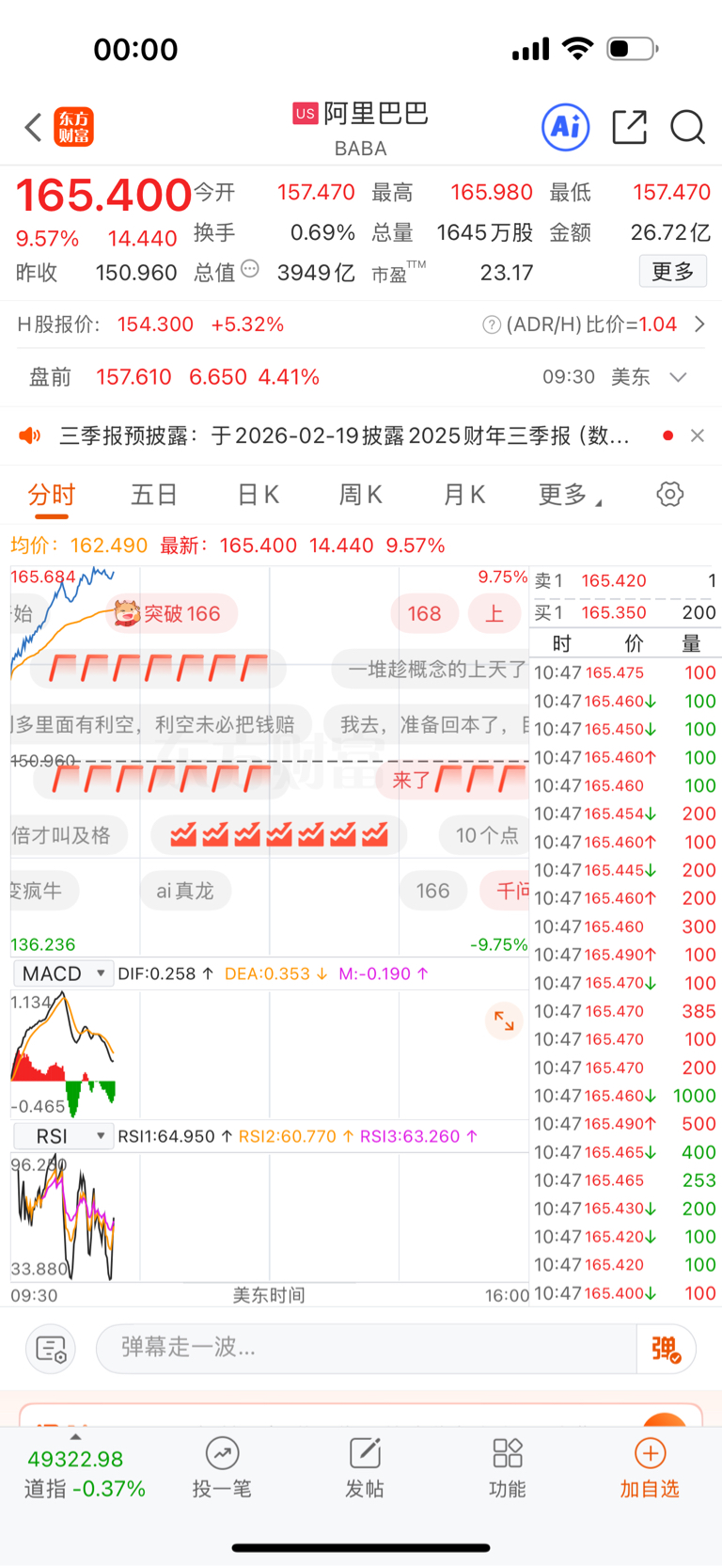Tap the 弹幕走一波 input field
This screenshot has width=722, height=1566.
pos(367,1349)
